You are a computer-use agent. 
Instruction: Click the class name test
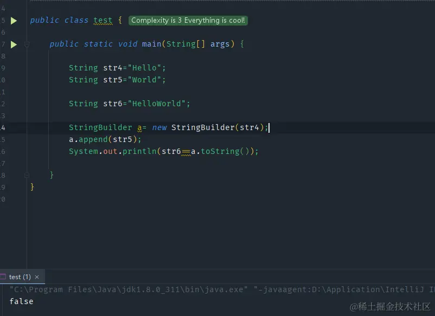pos(103,21)
